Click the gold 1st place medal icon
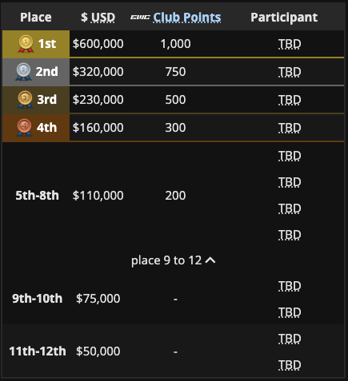Image resolution: width=348 pixels, height=381 pixels. point(26,44)
